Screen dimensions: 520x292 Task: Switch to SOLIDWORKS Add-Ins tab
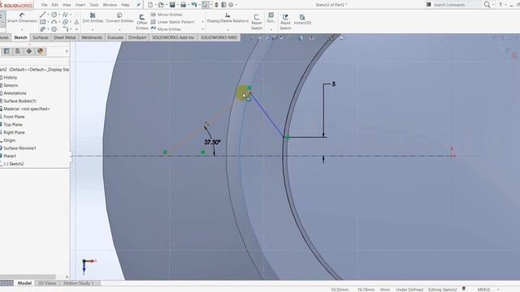[173, 37]
